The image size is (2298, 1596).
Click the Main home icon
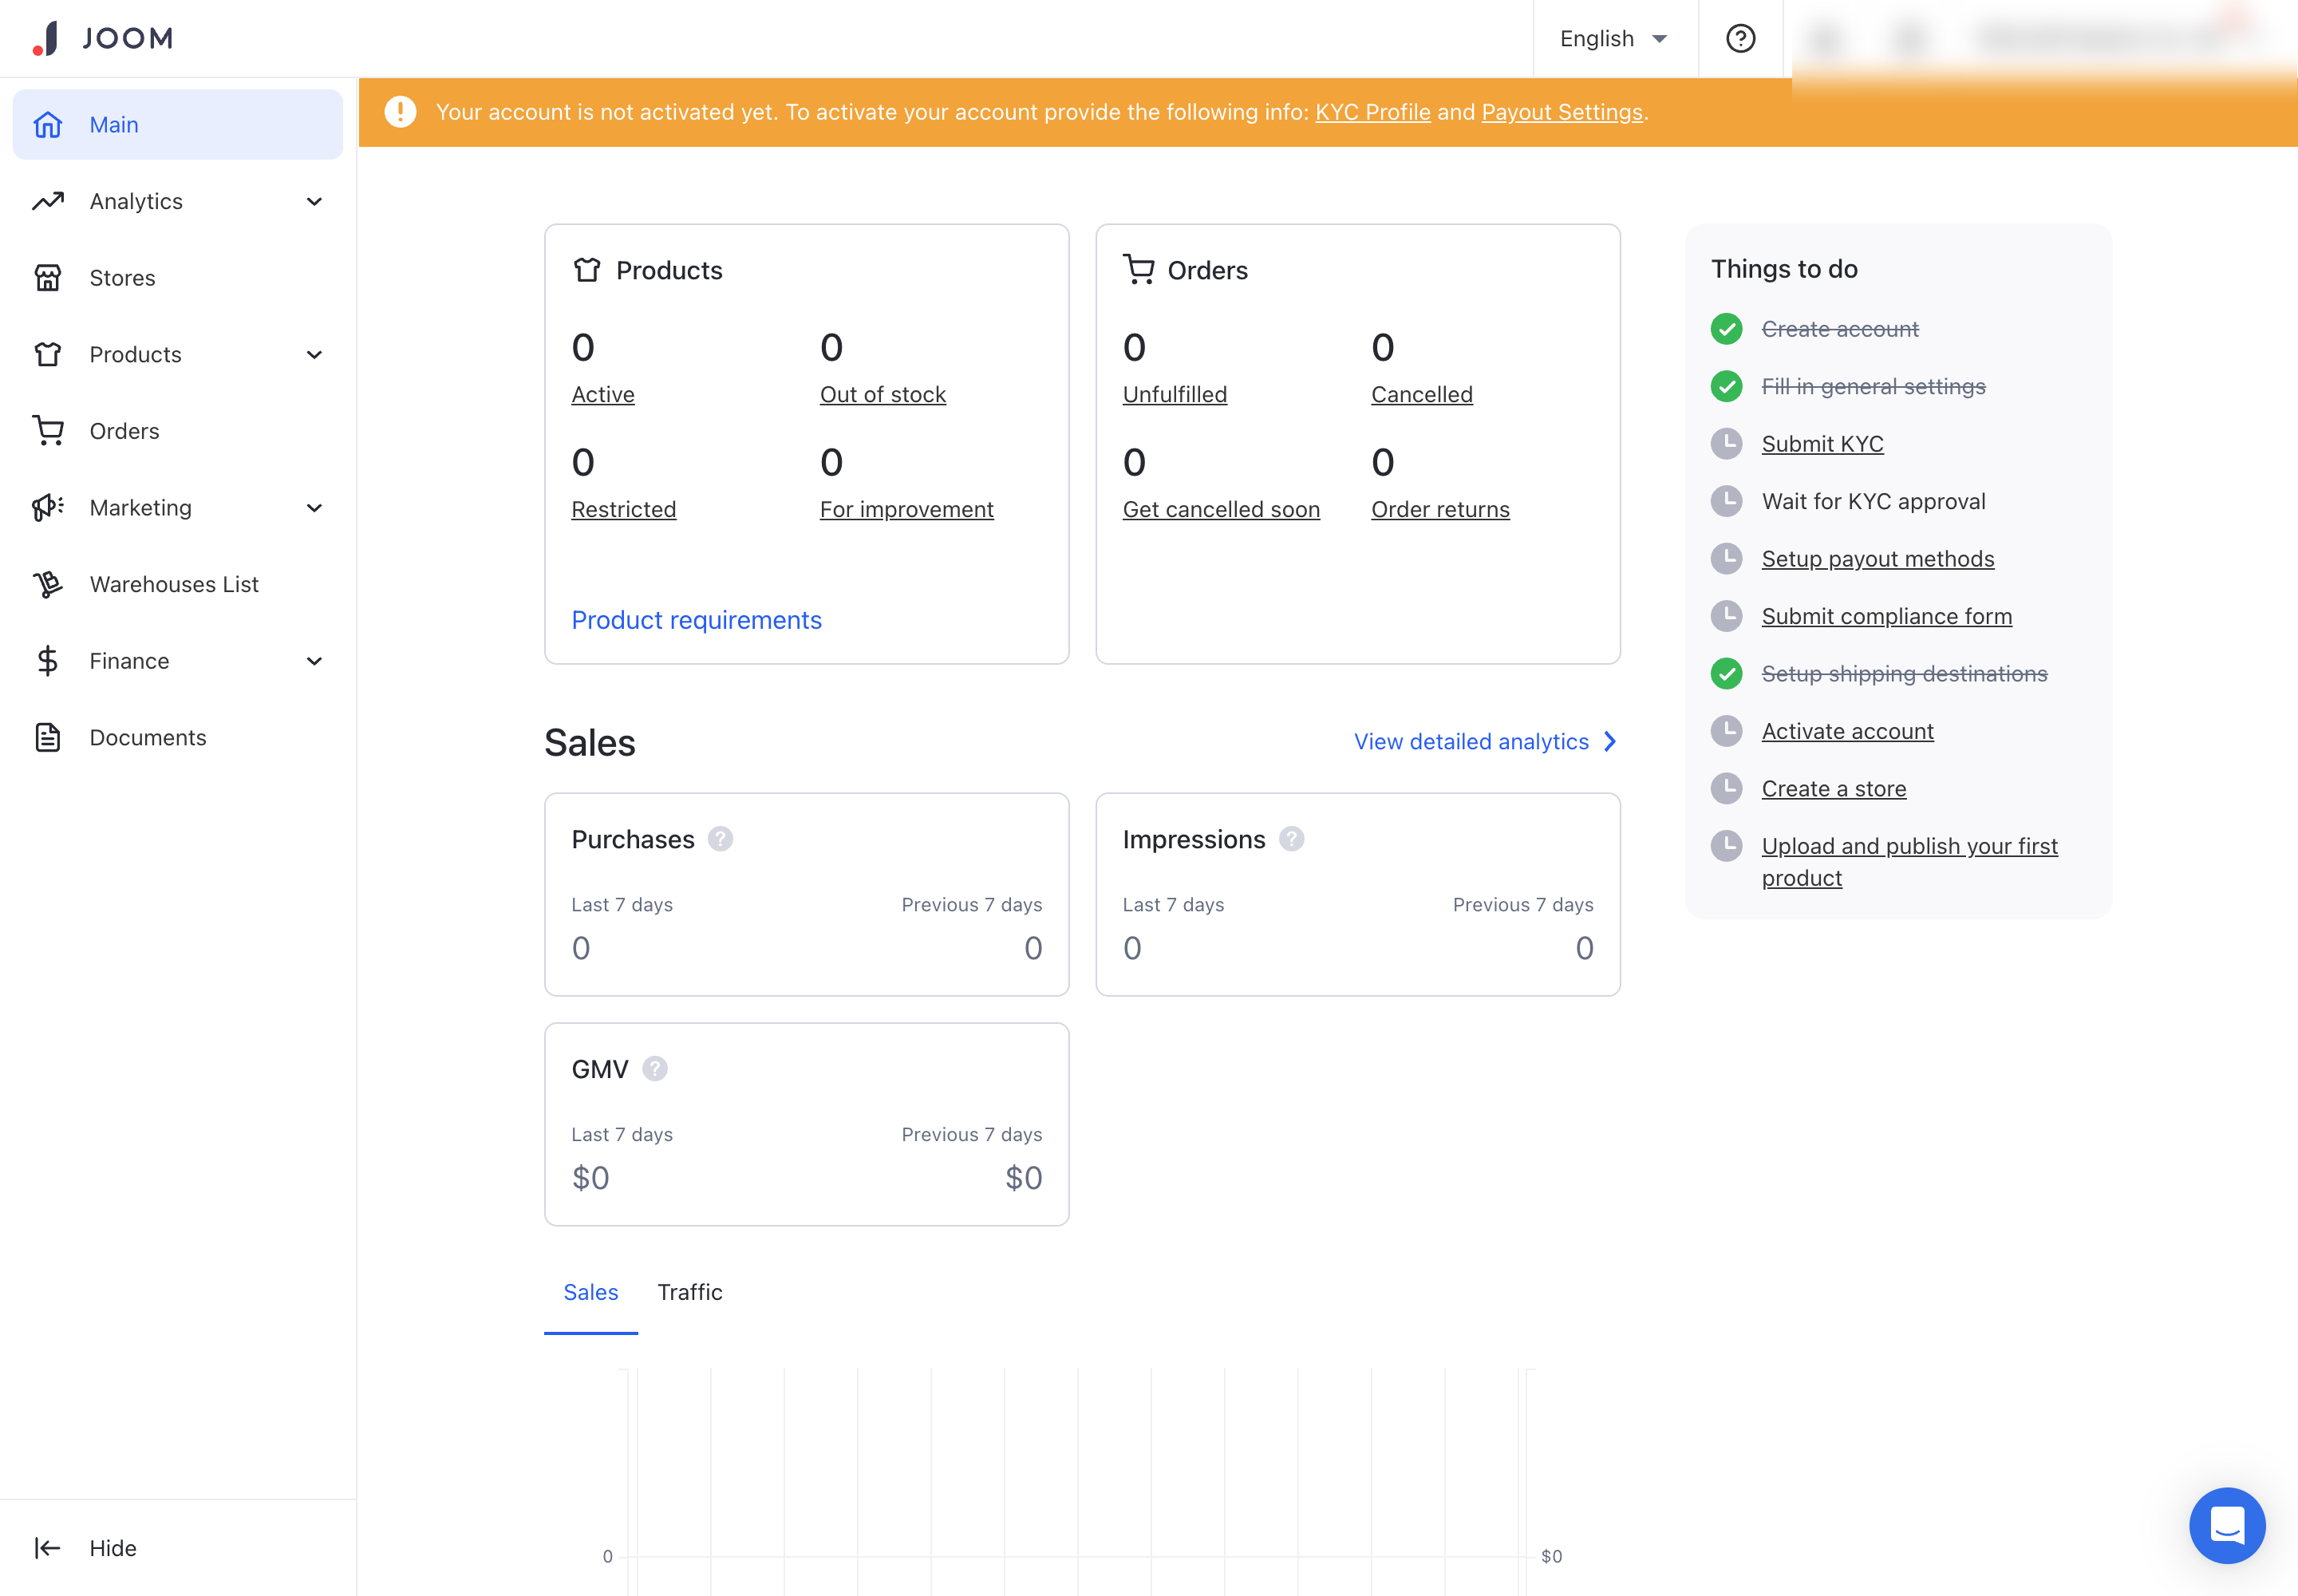pos(48,125)
